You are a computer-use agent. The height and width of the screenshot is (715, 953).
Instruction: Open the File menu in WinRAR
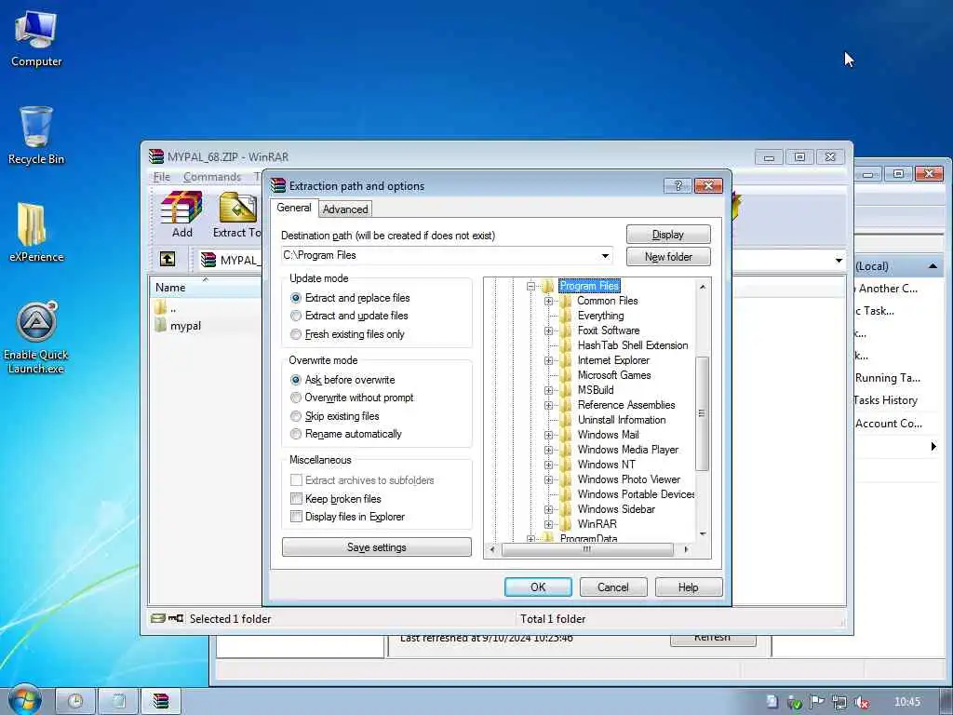pyautogui.click(x=162, y=177)
